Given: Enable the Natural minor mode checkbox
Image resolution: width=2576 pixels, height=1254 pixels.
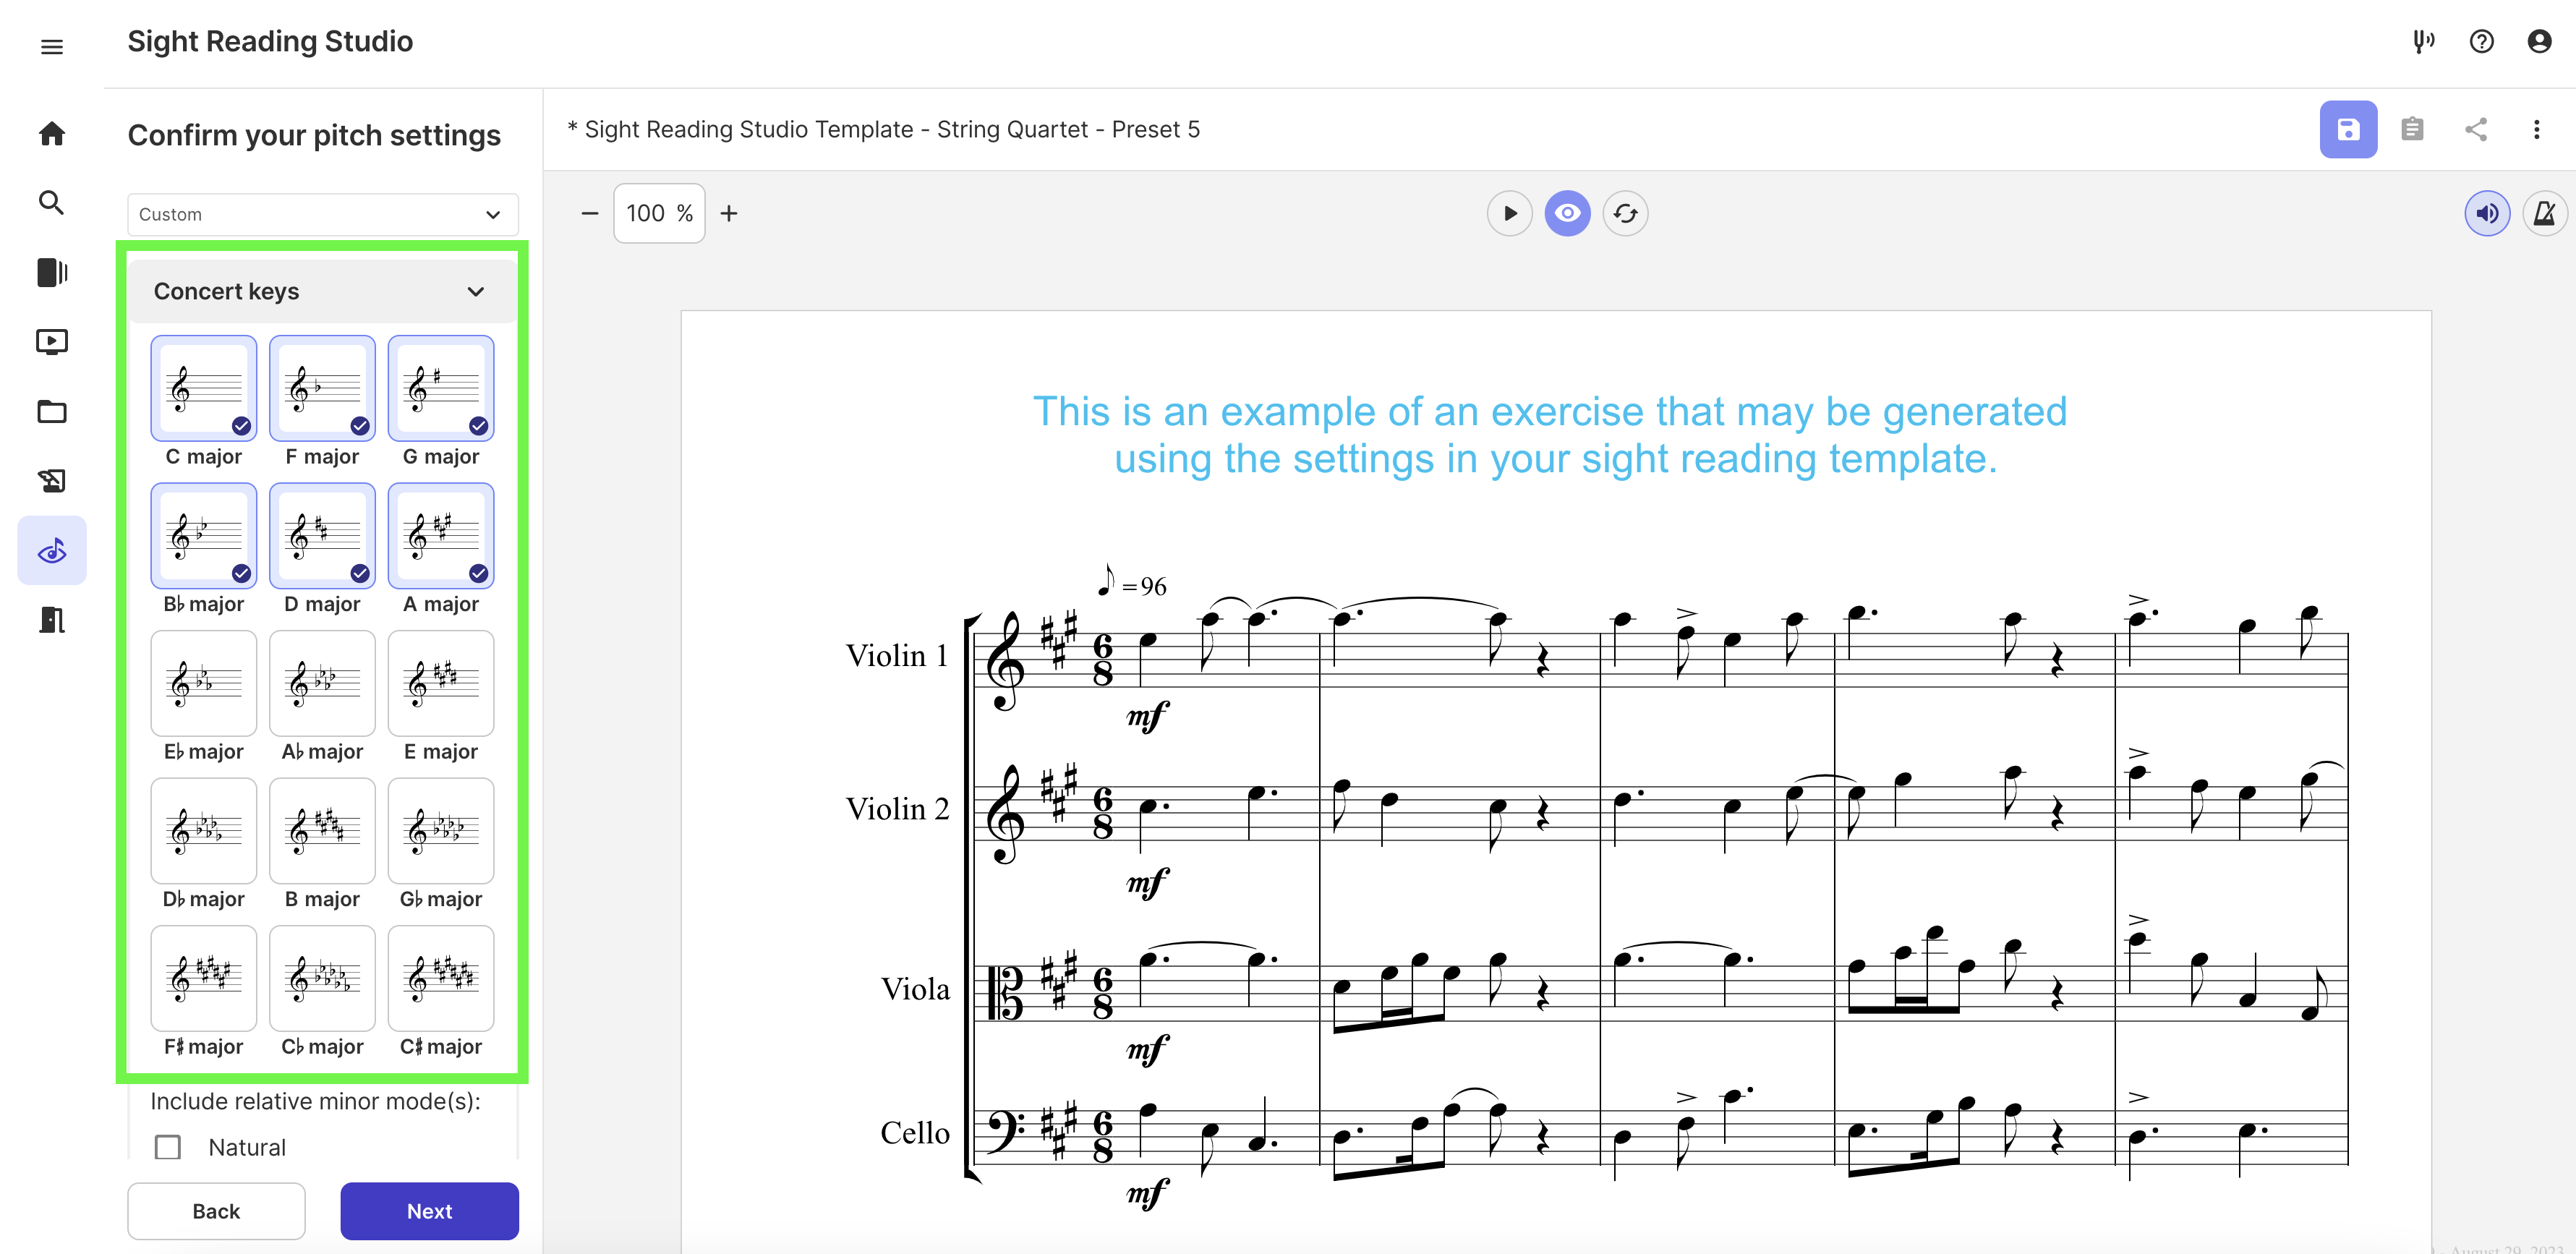Looking at the screenshot, I should (168, 1147).
